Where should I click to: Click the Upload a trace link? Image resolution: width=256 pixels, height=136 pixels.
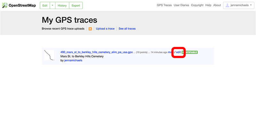pos(105,28)
